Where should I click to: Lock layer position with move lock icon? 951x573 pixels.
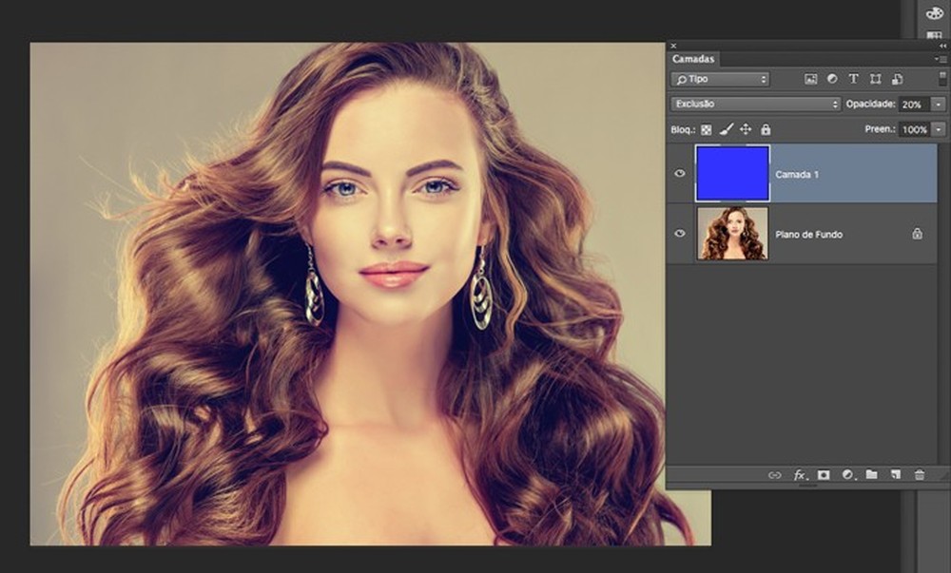click(745, 128)
